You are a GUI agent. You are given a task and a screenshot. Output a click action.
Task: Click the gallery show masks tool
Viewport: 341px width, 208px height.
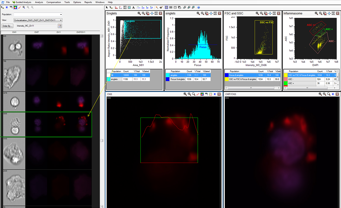[x=11, y=7]
